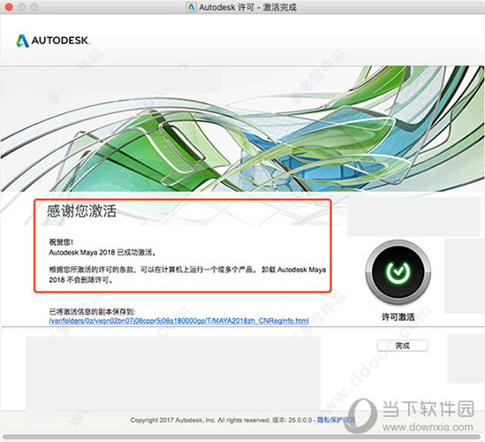Click the horizontal scrollbar at the window bottom
The height and width of the screenshot is (442, 485).
(x=242, y=438)
